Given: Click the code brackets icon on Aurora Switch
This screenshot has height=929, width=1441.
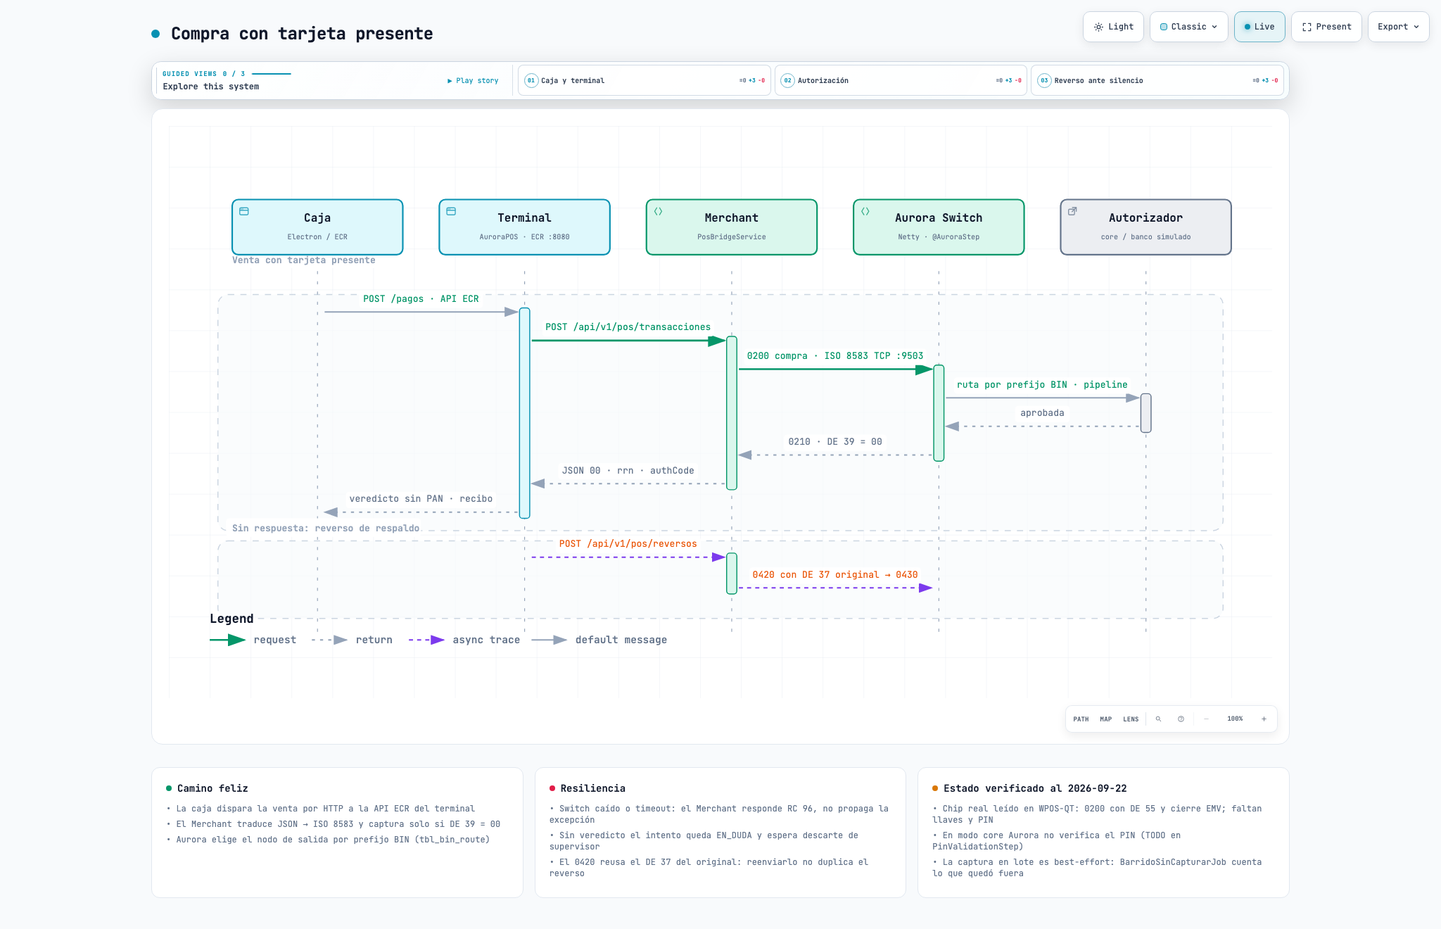Looking at the screenshot, I should click(865, 211).
